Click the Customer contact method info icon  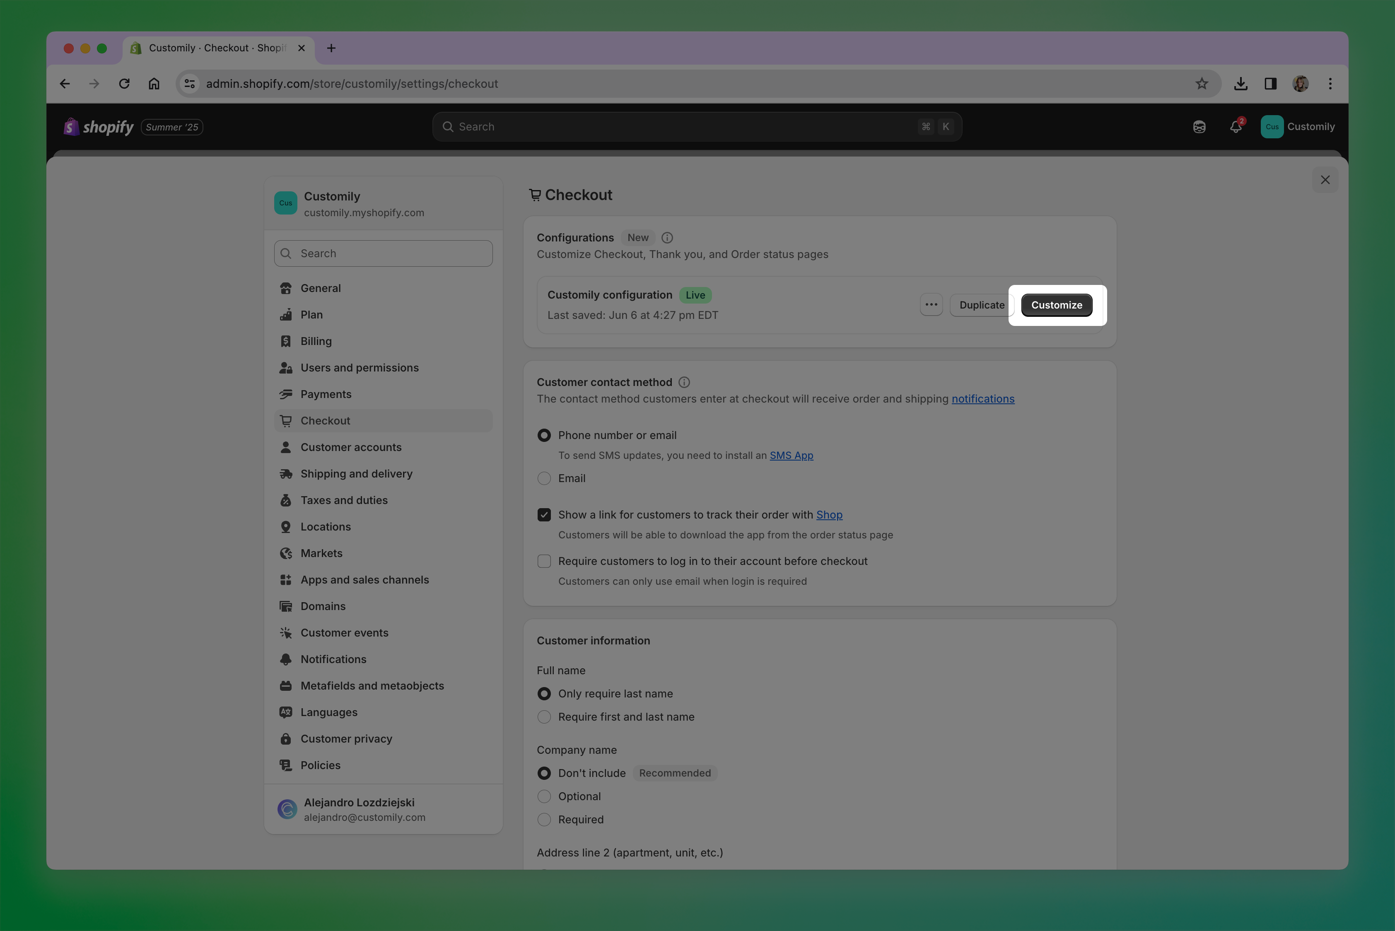click(684, 382)
